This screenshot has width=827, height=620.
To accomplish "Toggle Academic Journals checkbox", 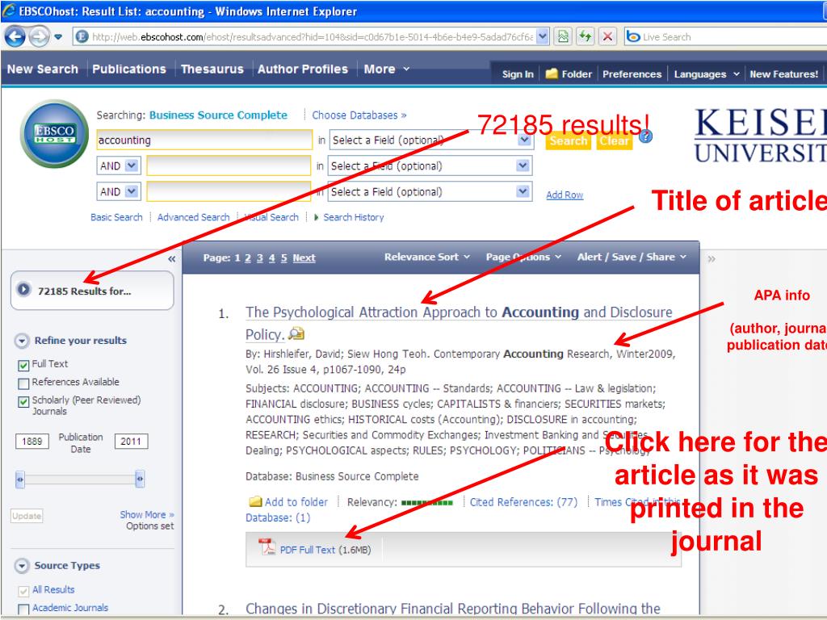I will pos(23,610).
